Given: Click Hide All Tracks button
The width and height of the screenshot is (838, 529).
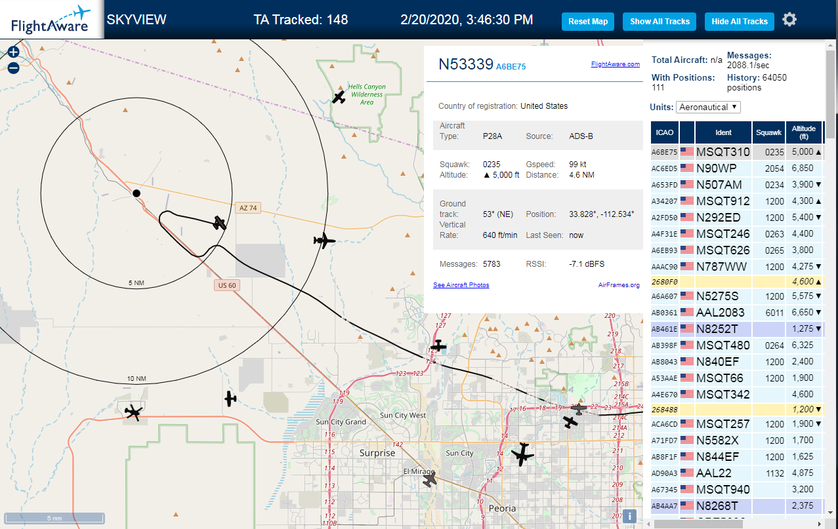Looking at the screenshot, I should 740,22.
